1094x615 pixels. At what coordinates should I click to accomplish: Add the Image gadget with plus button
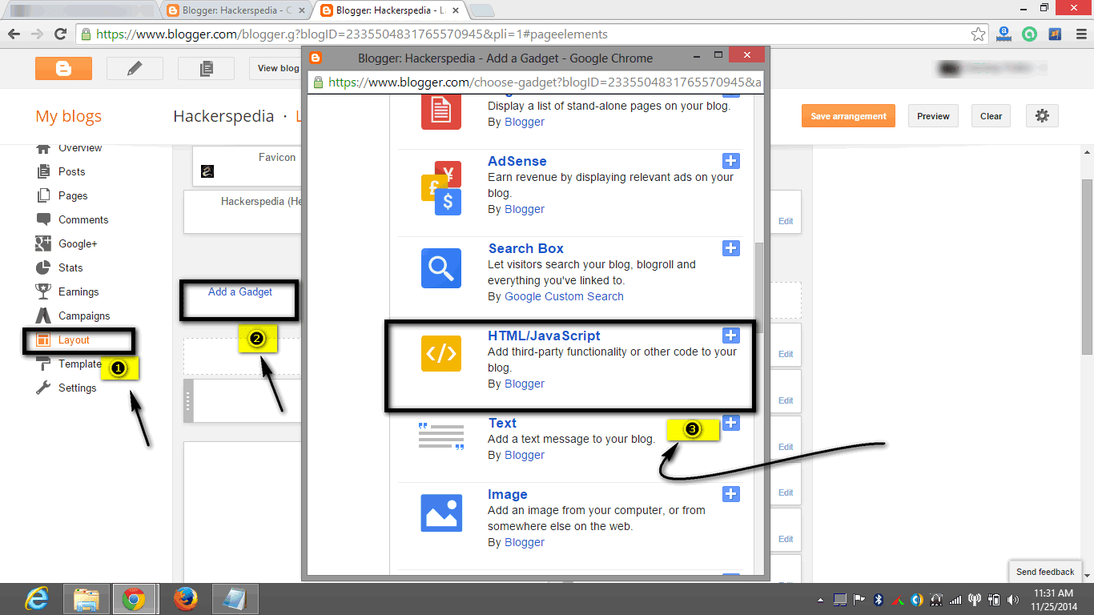(x=730, y=494)
